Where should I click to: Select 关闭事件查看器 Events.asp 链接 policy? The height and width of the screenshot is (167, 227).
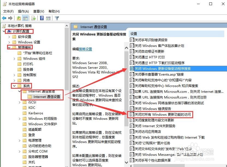click(x=159, y=74)
